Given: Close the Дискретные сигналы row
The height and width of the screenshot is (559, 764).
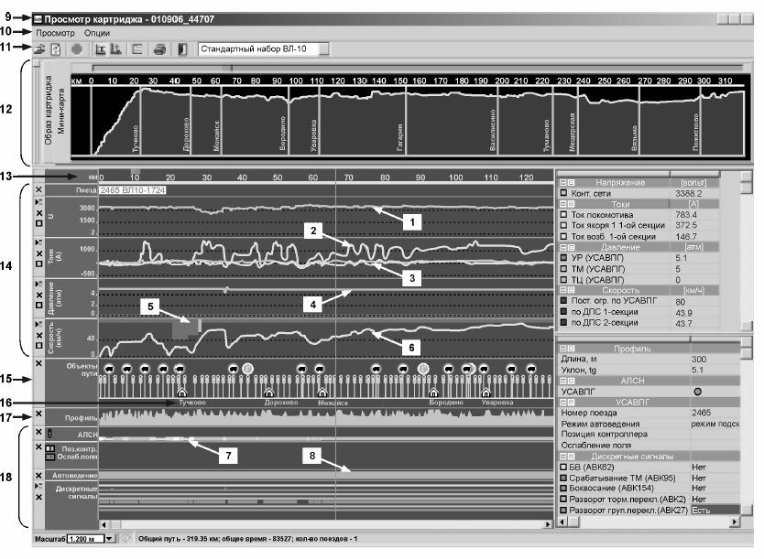Looking at the screenshot, I should 39,497.
